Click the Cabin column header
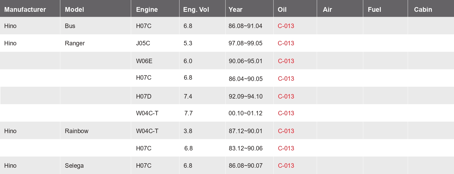Screen dimensions: 454x174 pos(423,10)
